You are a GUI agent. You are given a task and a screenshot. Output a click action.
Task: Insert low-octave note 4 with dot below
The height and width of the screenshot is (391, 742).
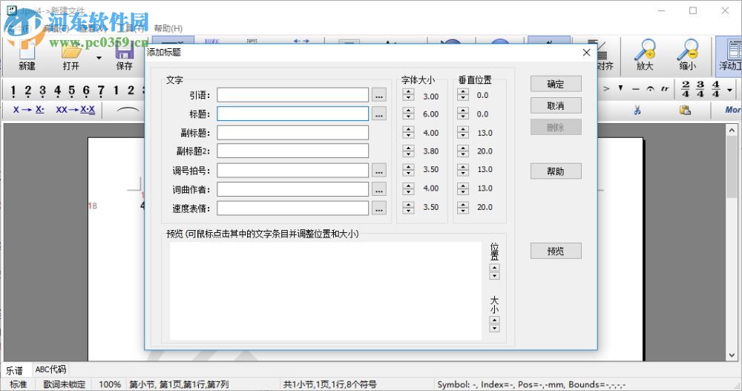(x=57, y=91)
